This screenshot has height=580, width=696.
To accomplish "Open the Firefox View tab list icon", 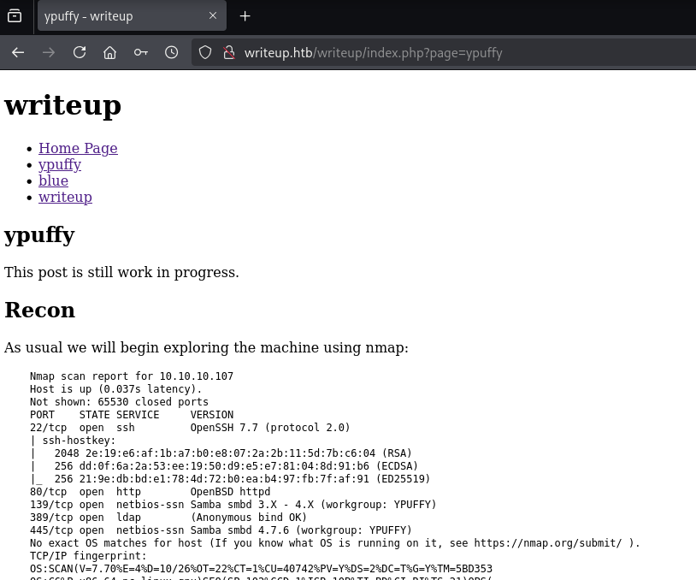I will pos(15,15).
